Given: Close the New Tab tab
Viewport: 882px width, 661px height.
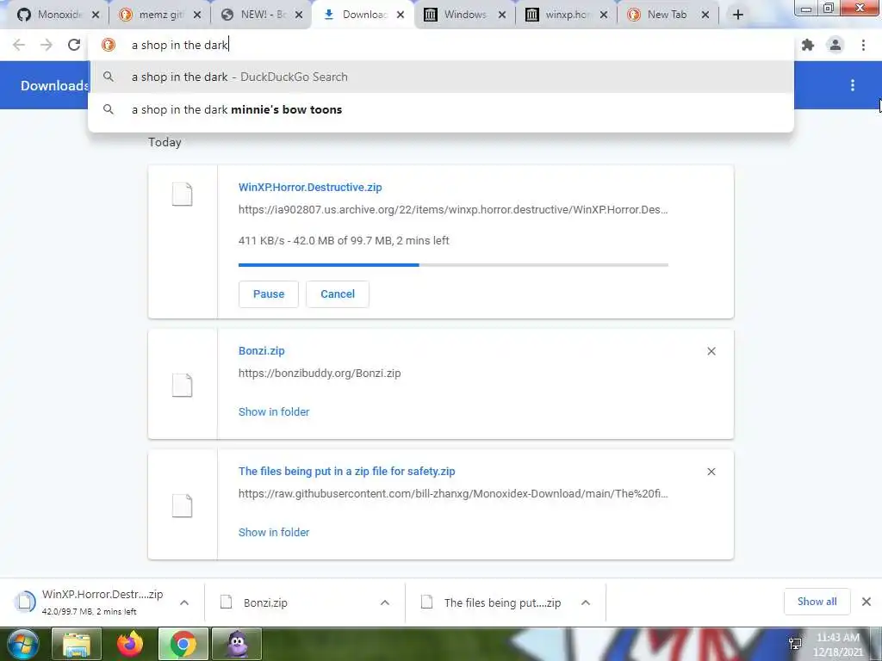Looking at the screenshot, I should pyautogui.click(x=705, y=15).
